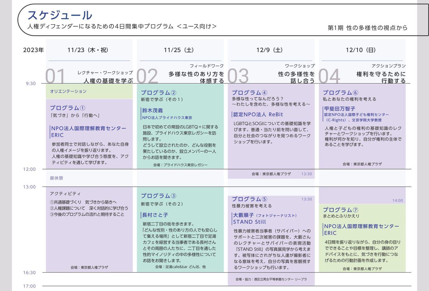Click 多様な性ってなんだろう？ subtitle
Viewport: 429px width, 291px height.
[x=257, y=99]
